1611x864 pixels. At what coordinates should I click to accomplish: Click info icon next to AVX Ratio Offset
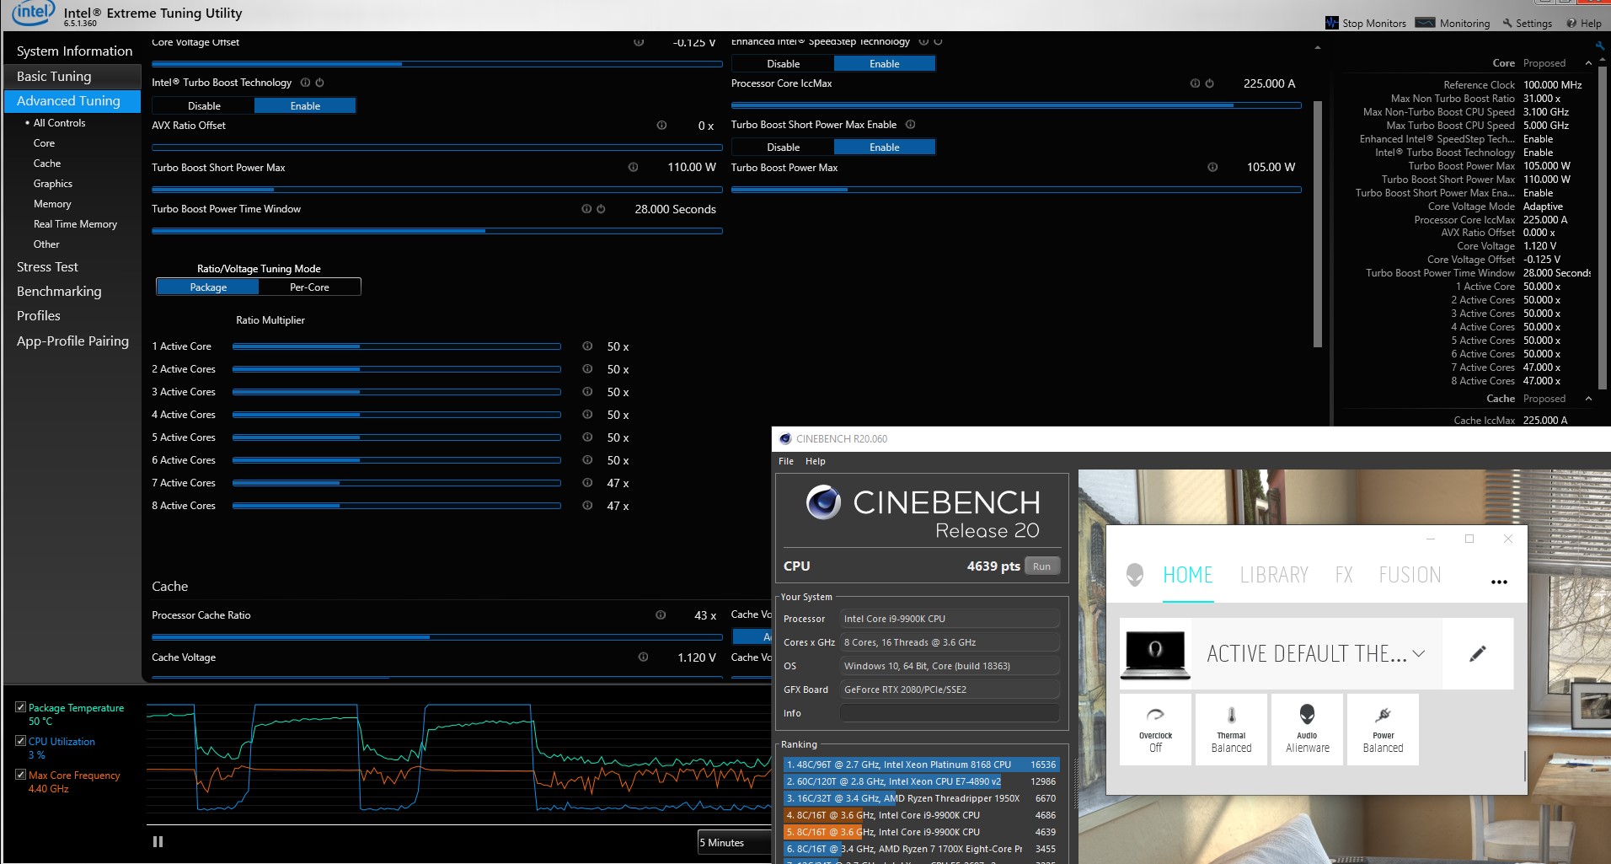[x=661, y=126]
